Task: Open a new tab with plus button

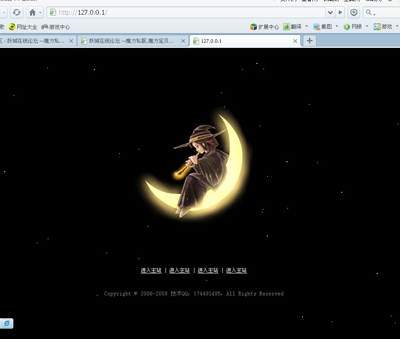Action: coord(309,41)
